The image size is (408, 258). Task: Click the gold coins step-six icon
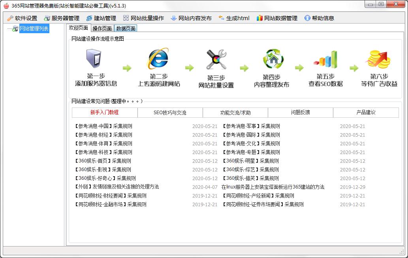pos(379,59)
